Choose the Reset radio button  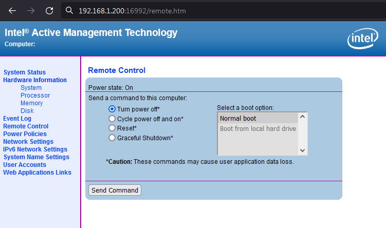click(x=112, y=128)
